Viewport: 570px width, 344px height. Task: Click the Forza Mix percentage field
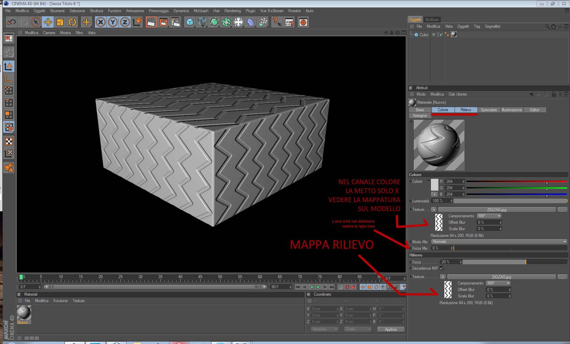(x=442, y=248)
